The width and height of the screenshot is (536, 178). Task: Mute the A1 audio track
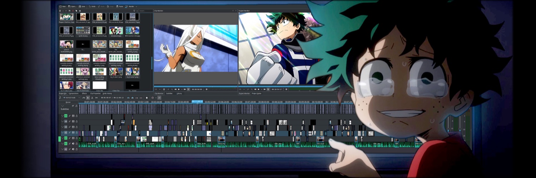[73, 143]
